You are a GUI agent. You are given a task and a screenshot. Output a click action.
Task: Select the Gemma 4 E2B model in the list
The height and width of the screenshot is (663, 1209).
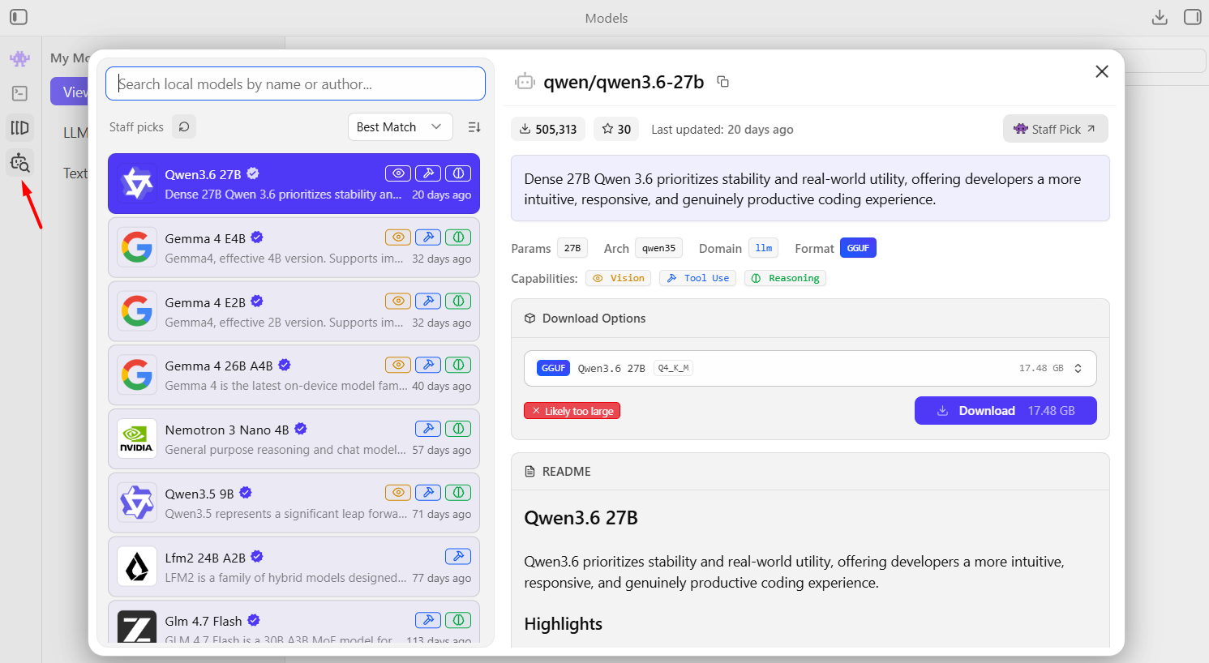pos(294,311)
